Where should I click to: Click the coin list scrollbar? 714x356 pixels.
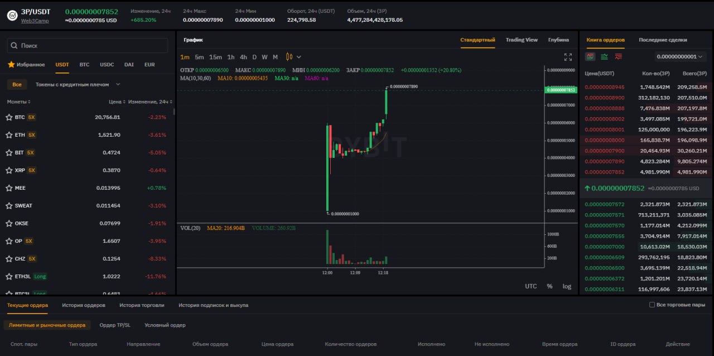[174, 111]
